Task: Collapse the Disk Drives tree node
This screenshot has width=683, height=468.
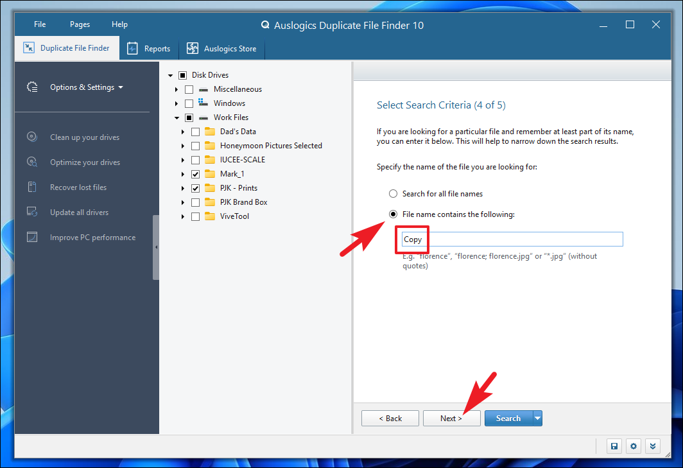Action: tap(170, 75)
